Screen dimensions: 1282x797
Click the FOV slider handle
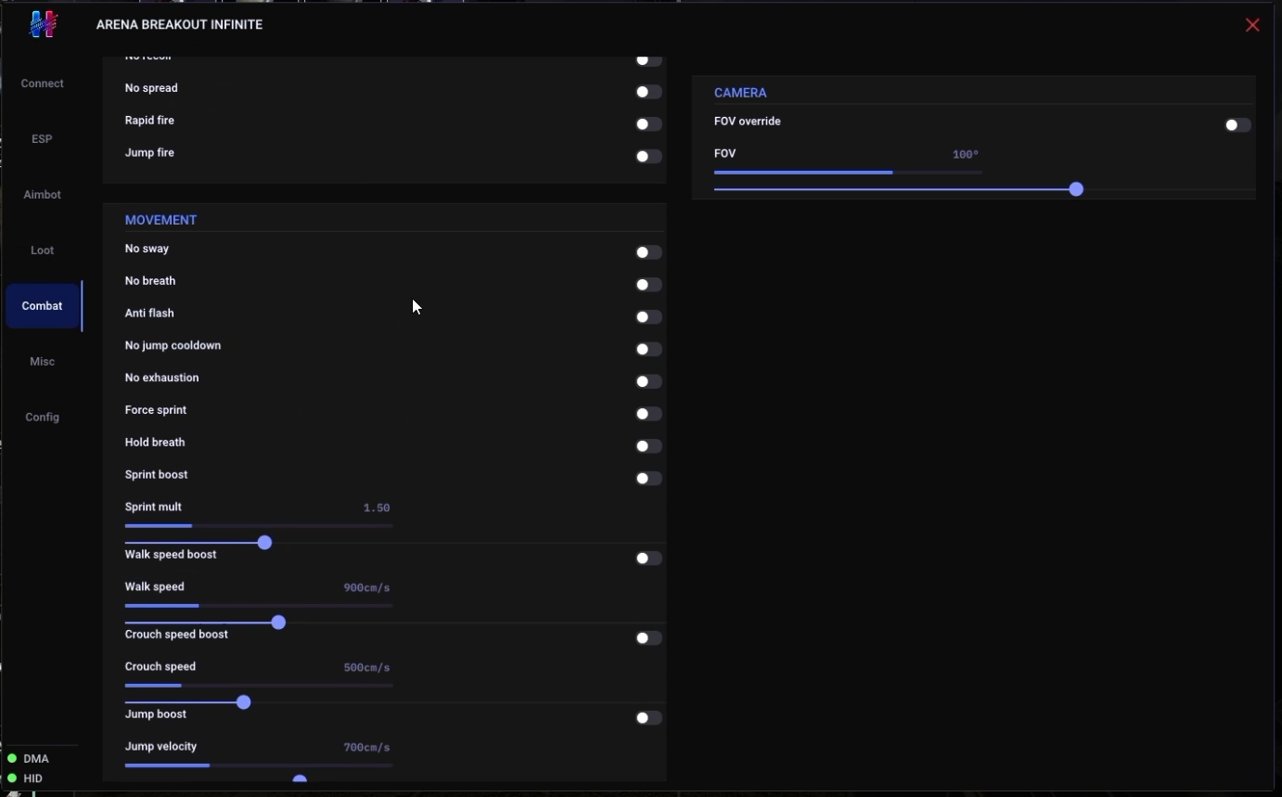pyautogui.click(x=1076, y=189)
